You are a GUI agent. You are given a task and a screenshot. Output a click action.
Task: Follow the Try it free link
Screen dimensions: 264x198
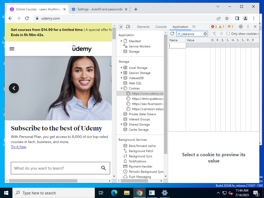18,147
